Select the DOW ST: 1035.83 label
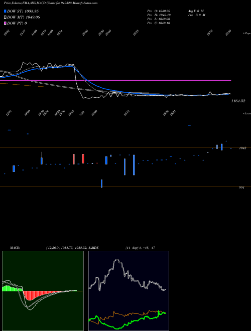This screenshot has width=251, height=331. click(x=23, y=11)
